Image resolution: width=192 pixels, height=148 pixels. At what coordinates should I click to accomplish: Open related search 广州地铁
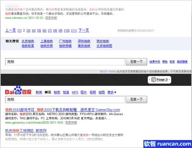65,41
